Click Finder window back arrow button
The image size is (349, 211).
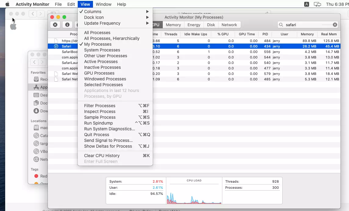(34, 62)
